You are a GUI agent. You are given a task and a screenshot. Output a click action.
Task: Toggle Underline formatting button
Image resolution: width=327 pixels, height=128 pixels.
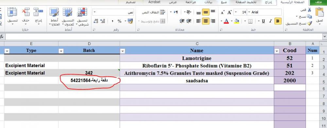263,21
